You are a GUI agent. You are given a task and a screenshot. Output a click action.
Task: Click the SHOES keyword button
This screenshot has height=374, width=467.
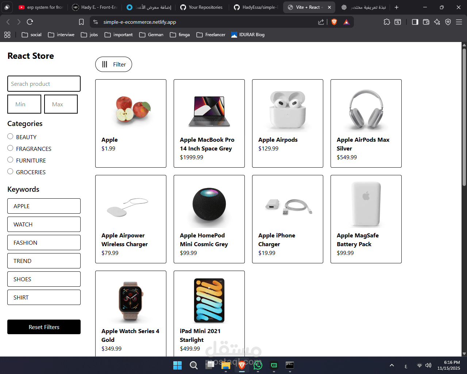44,279
